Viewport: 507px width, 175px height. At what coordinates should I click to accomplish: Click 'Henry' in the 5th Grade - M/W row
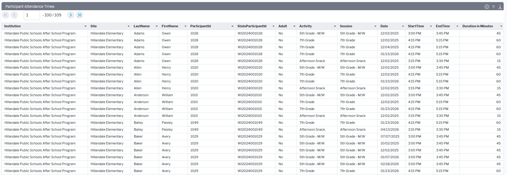[166, 67]
